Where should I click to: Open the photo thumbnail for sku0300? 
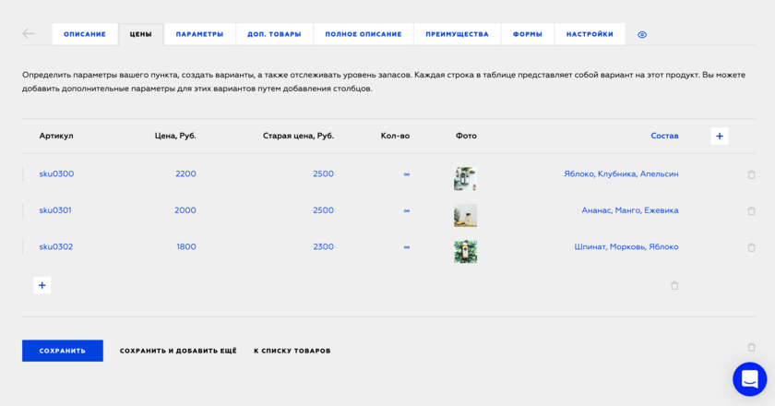tap(465, 178)
